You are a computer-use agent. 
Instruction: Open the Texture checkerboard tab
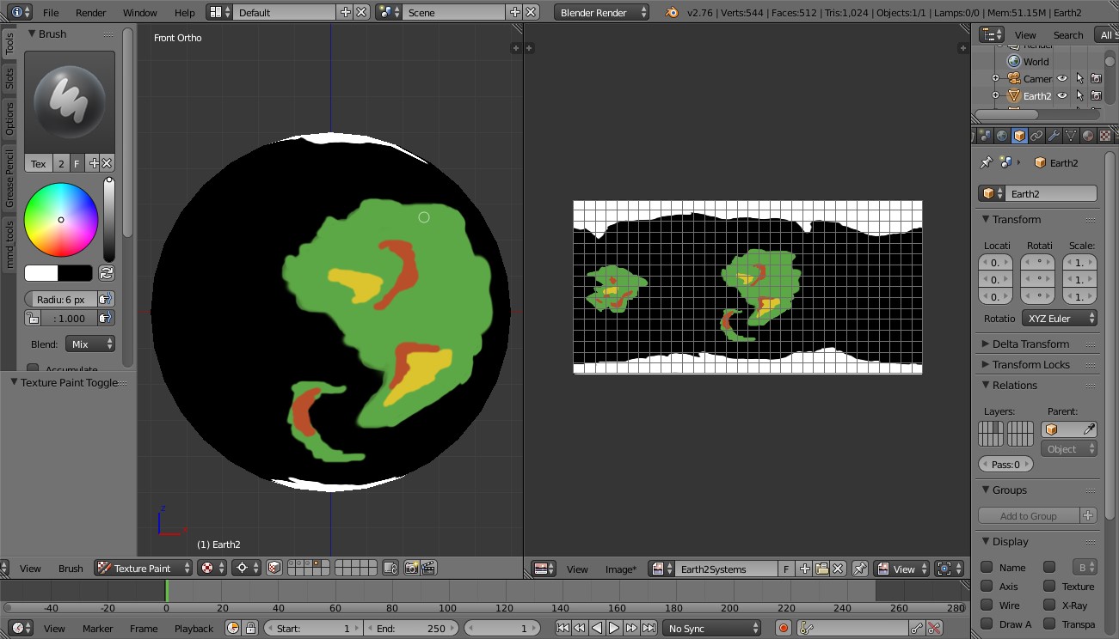coord(1106,136)
